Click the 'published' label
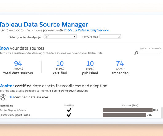The image size is (163, 136). point(90,73)
